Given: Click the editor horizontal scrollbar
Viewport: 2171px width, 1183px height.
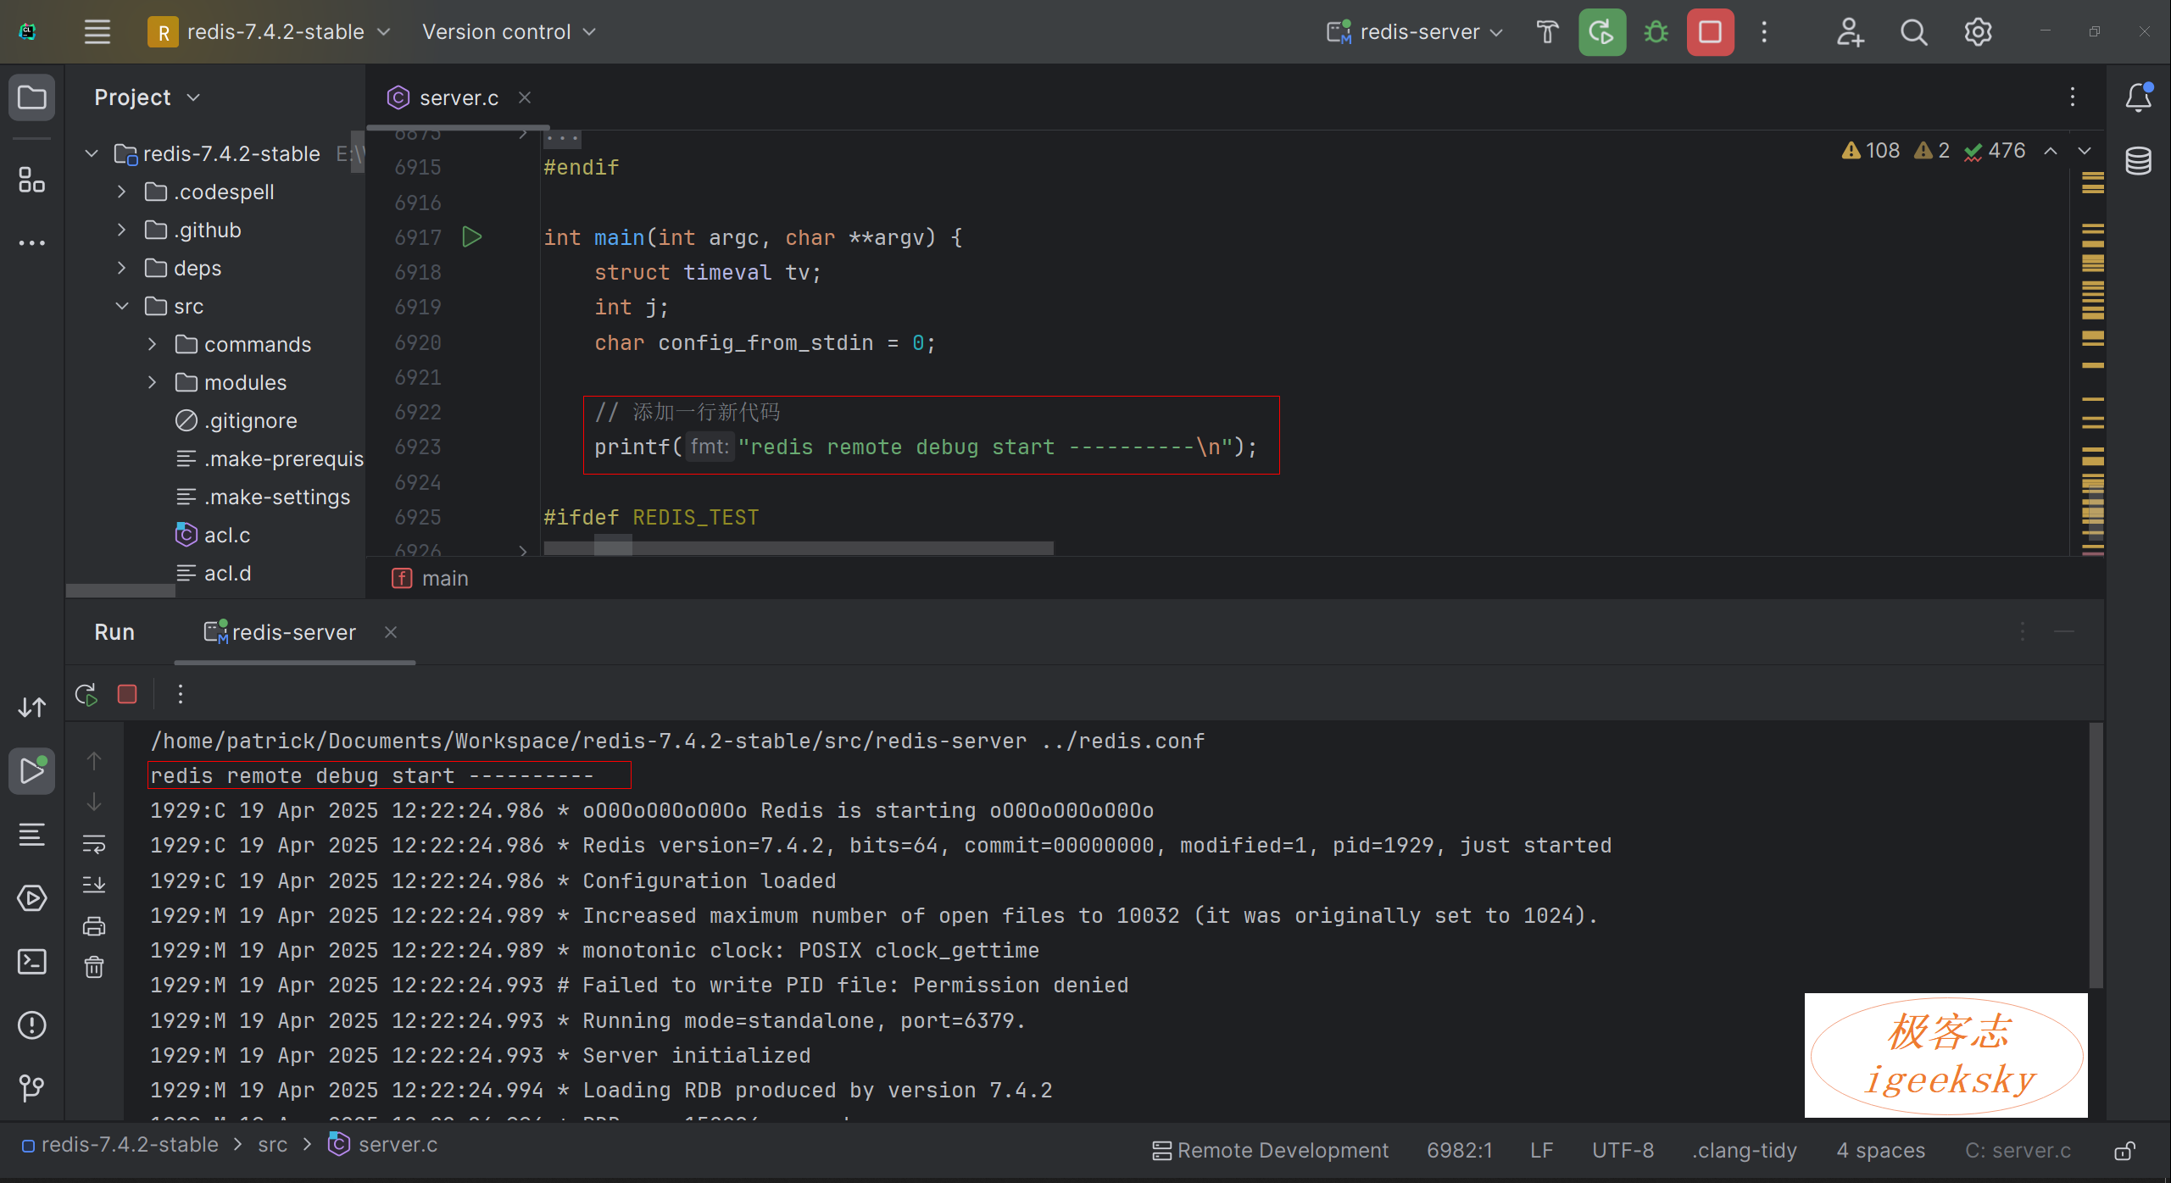Looking at the screenshot, I should (x=797, y=548).
